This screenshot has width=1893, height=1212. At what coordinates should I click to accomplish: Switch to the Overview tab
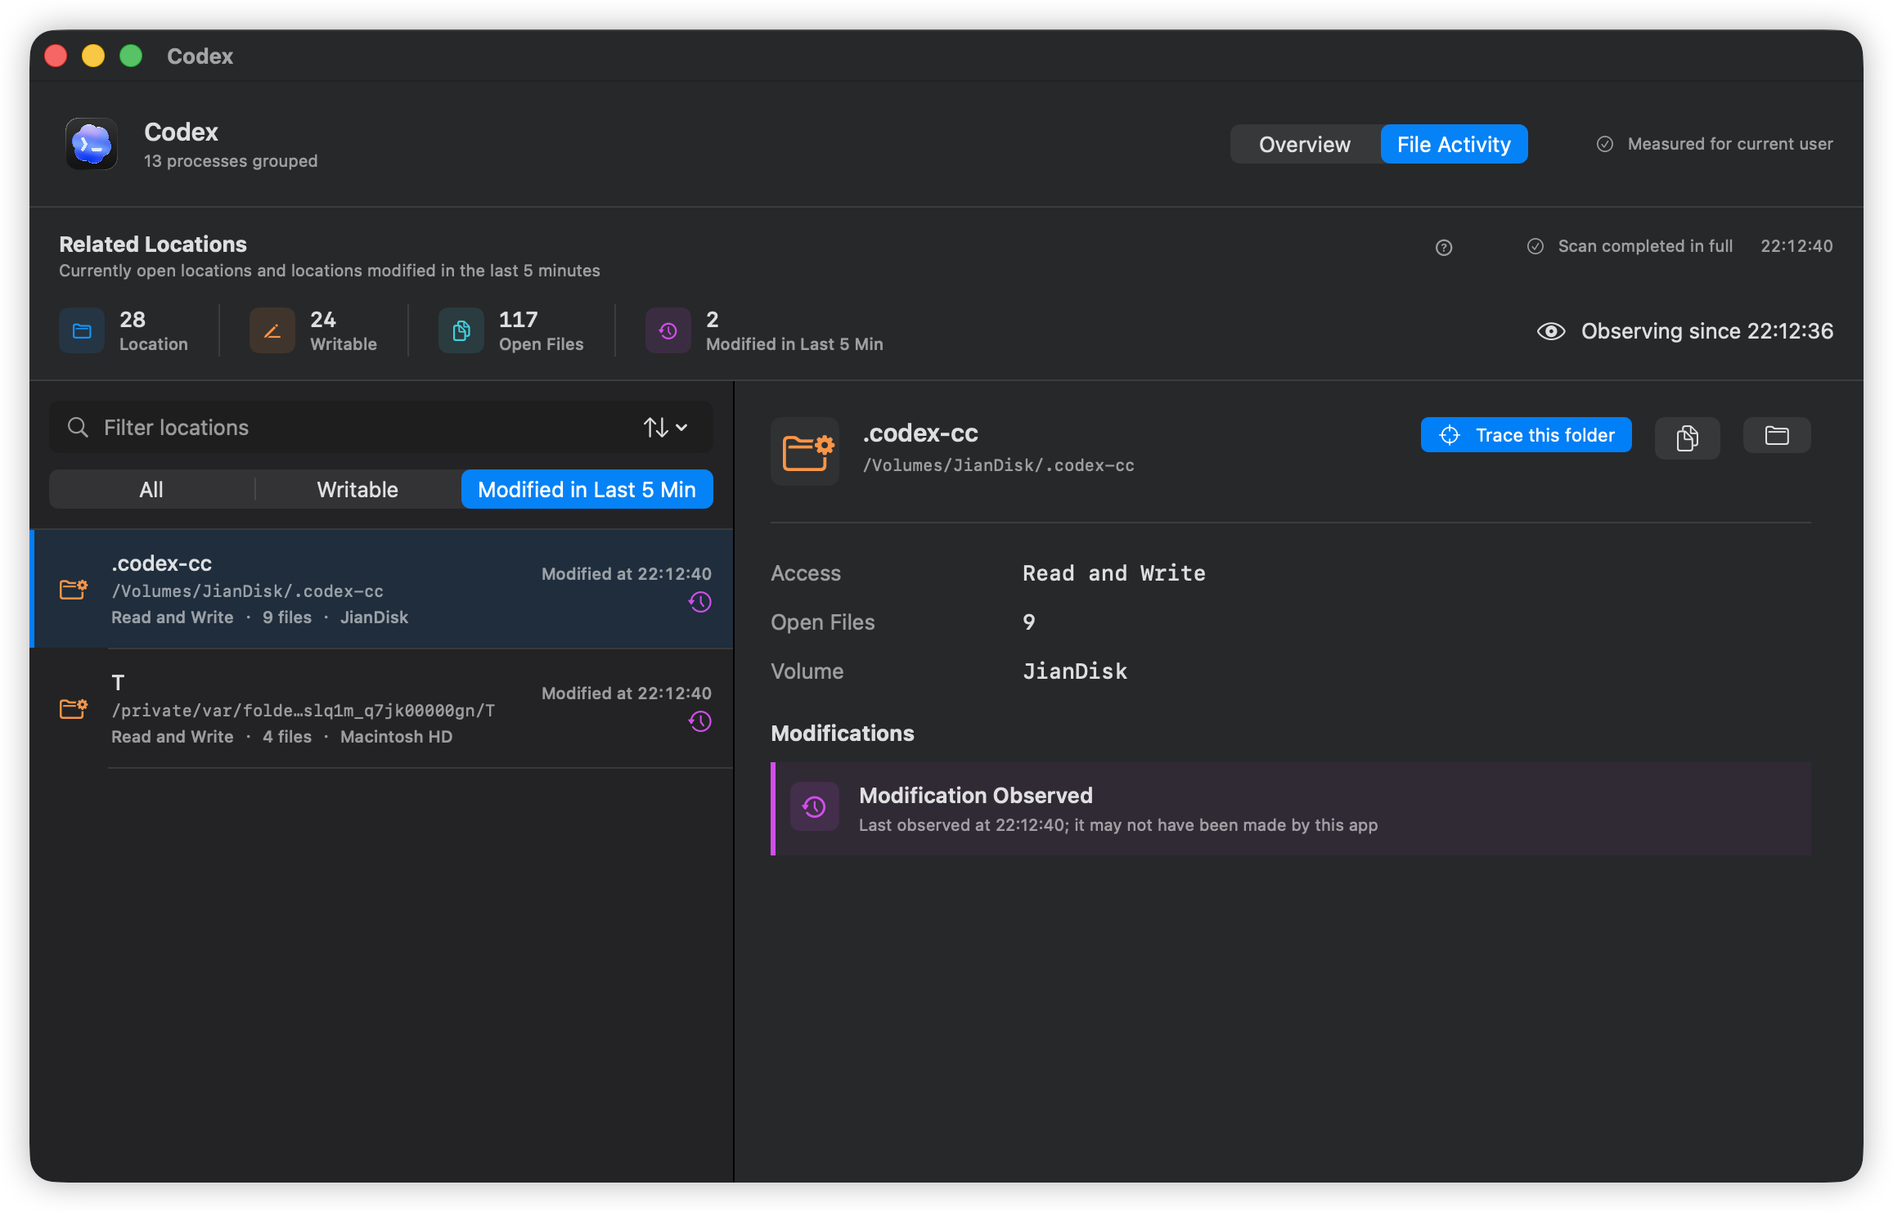(1305, 144)
